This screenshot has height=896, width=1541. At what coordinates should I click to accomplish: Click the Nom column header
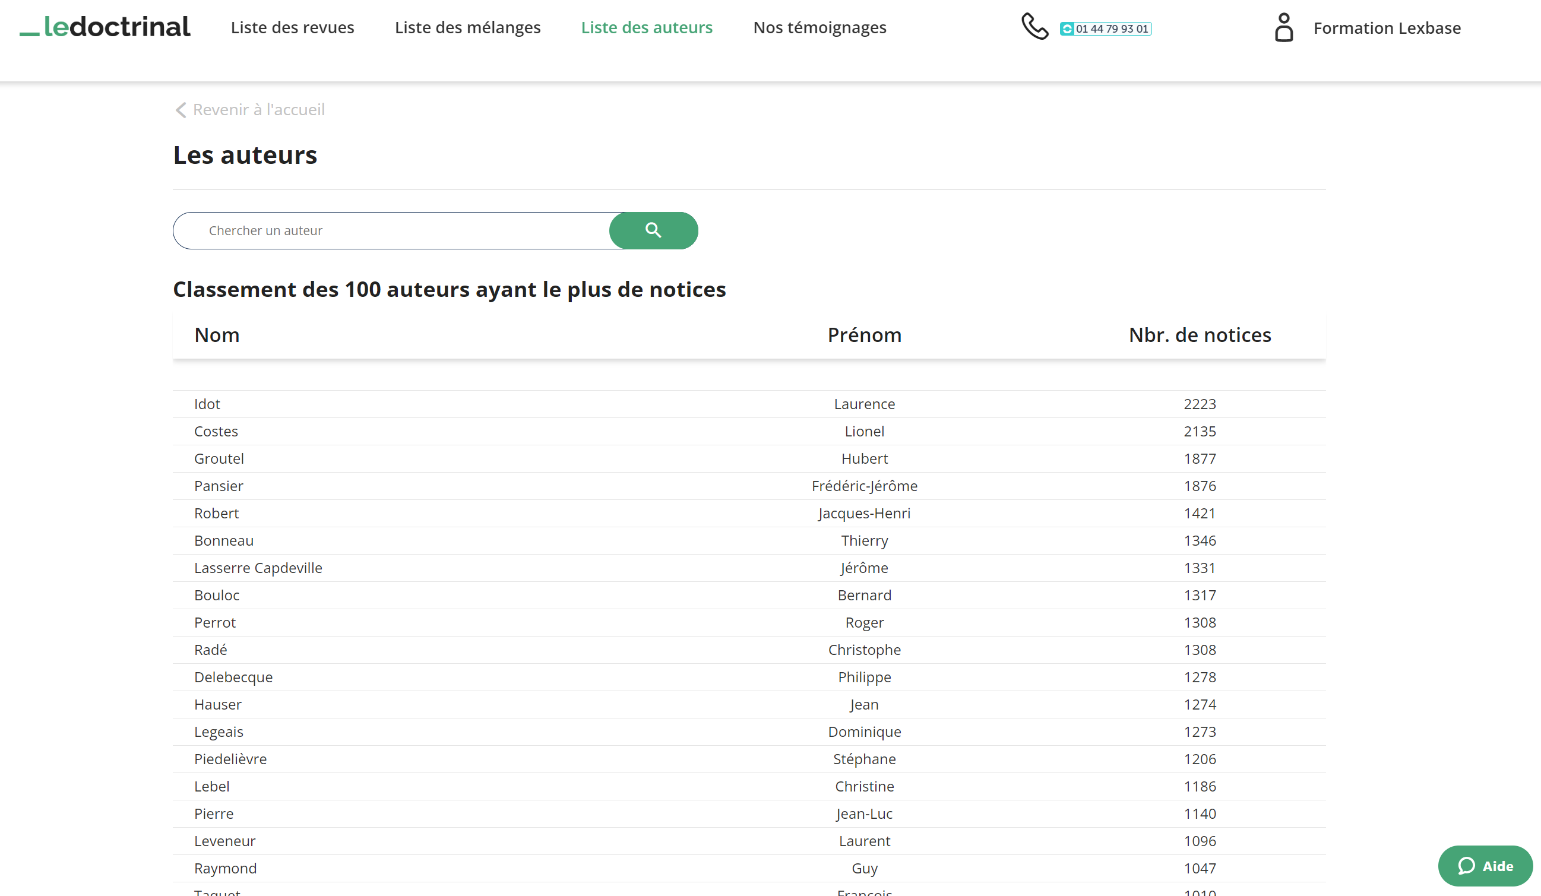pos(217,335)
